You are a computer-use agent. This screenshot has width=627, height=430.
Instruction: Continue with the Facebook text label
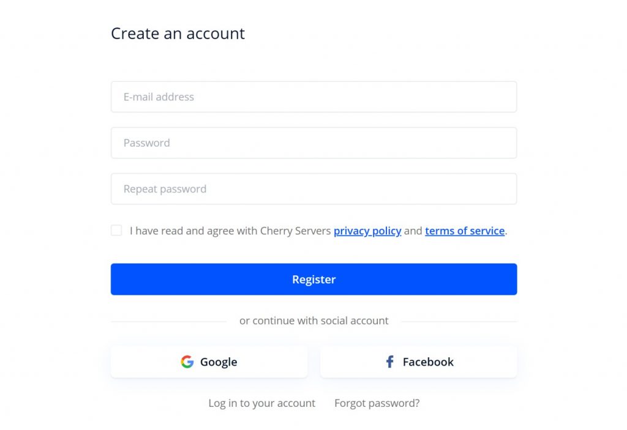[x=428, y=362]
